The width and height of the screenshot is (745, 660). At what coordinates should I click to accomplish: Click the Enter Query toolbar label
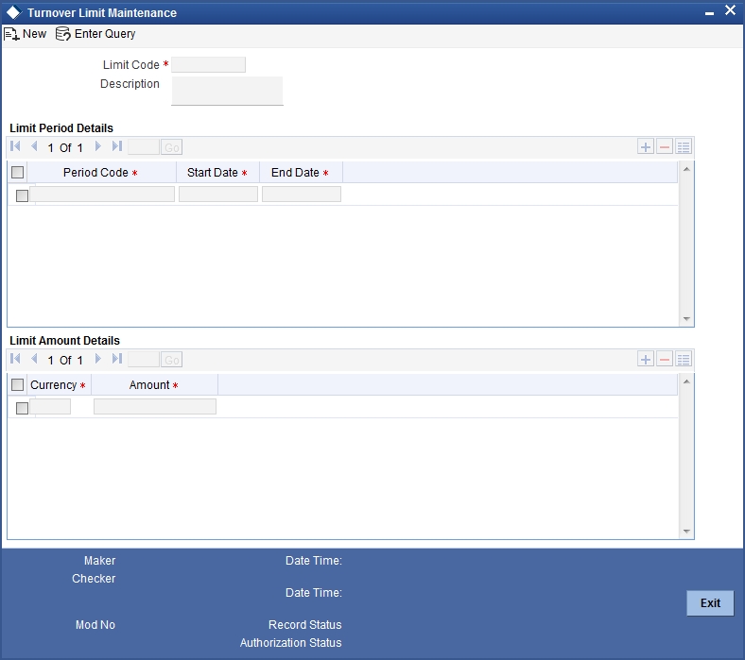click(x=105, y=34)
